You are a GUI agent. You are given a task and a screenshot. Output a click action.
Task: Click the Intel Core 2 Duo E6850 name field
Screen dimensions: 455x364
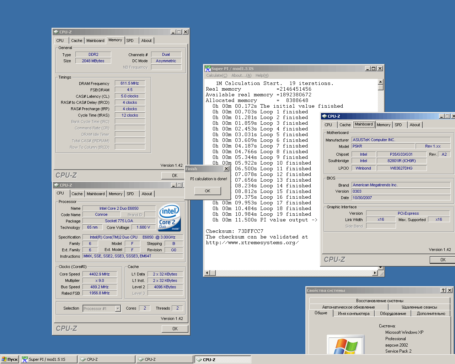(119, 208)
